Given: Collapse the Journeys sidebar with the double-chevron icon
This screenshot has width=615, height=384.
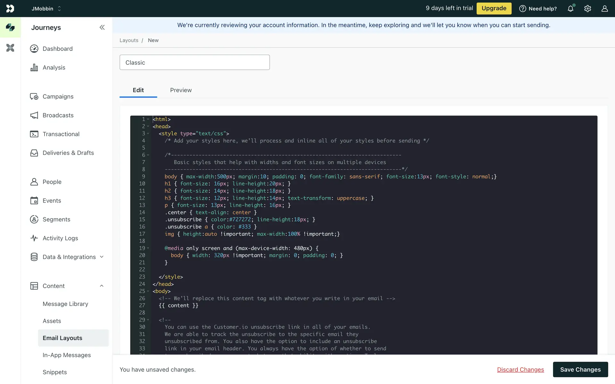Looking at the screenshot, I should coord(102,28).
